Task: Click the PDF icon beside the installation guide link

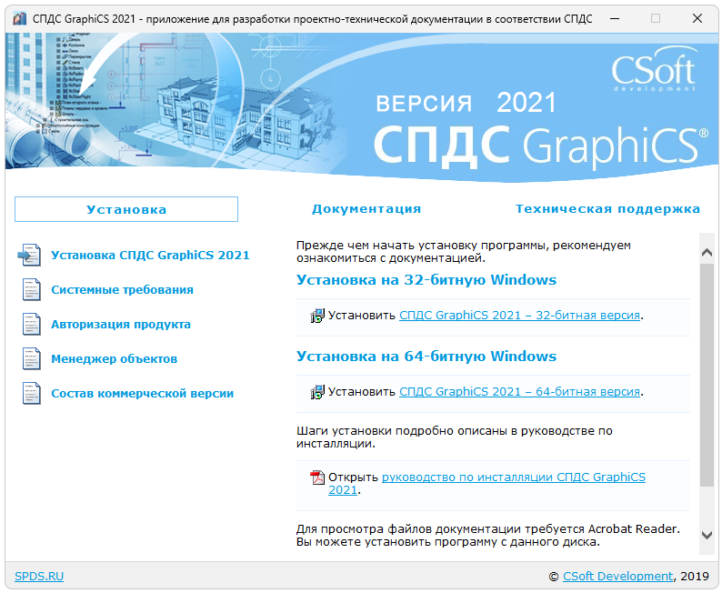Action: coord(317,477)
